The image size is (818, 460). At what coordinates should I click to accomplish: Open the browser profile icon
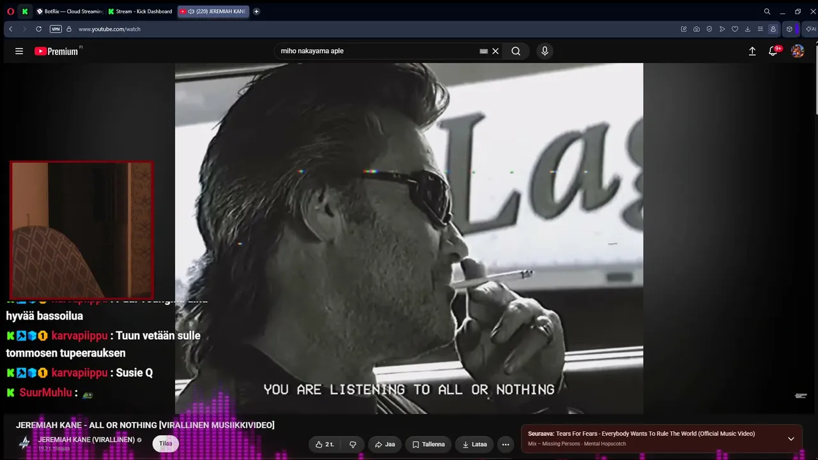(x=773, y=29)
